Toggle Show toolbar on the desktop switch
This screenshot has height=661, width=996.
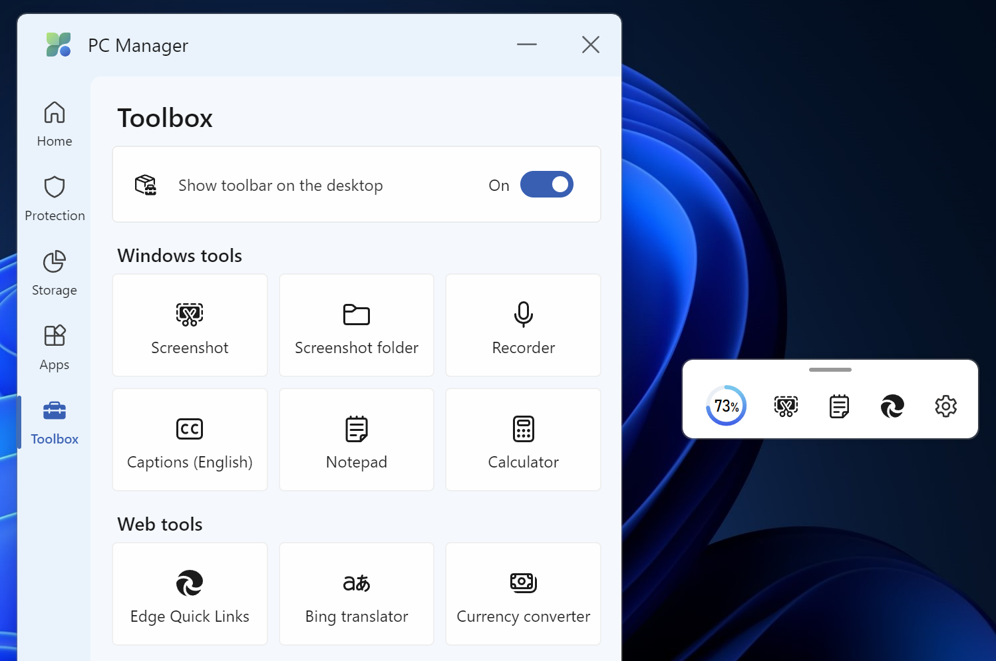(546, 184)
